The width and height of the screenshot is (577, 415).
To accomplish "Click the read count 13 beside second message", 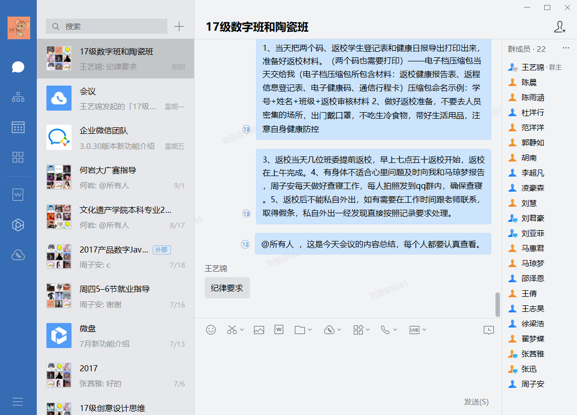I will (x=246, y=213).
